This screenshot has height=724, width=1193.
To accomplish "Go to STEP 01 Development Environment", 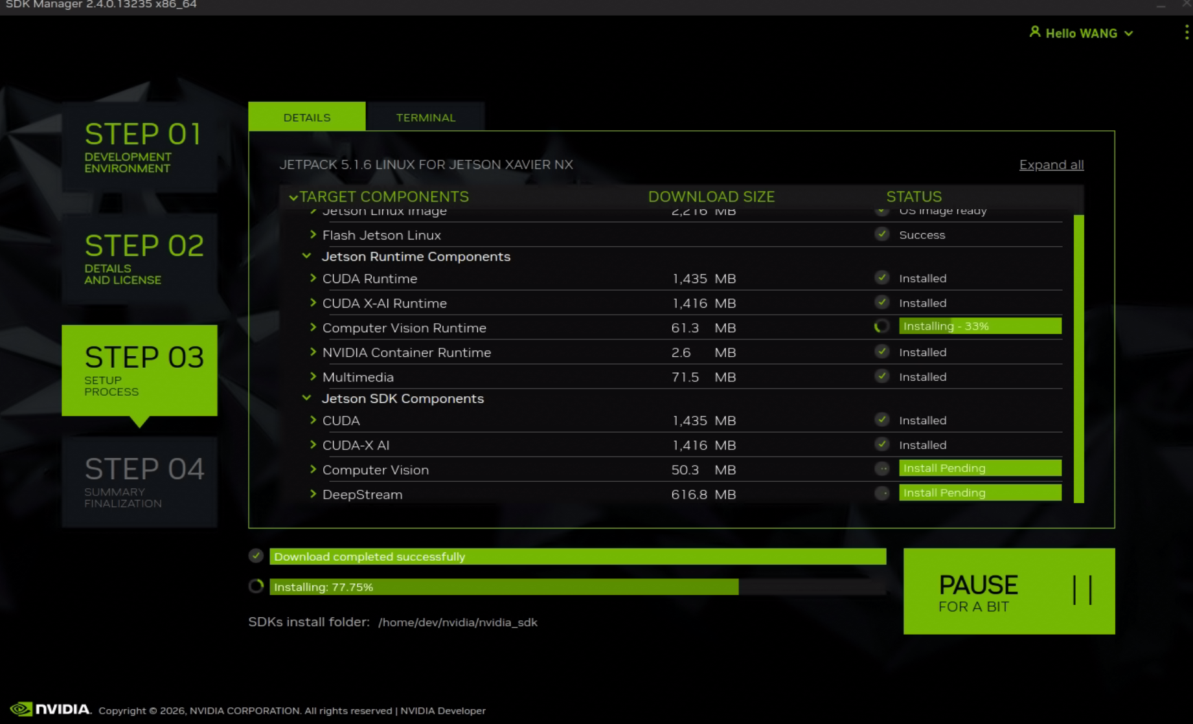I will [x=139, y=146].
